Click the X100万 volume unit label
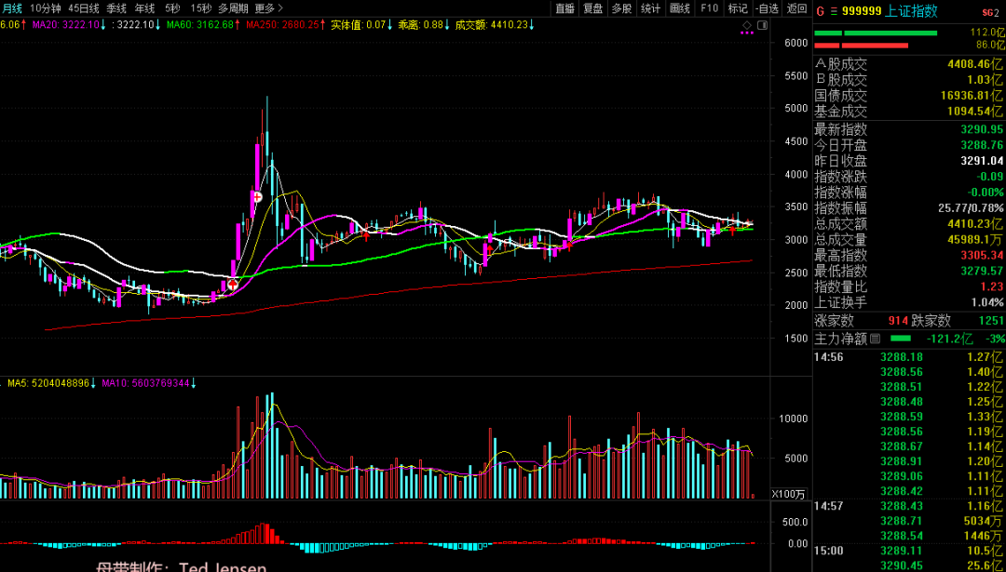1006x572 pixels. [791, 494]
